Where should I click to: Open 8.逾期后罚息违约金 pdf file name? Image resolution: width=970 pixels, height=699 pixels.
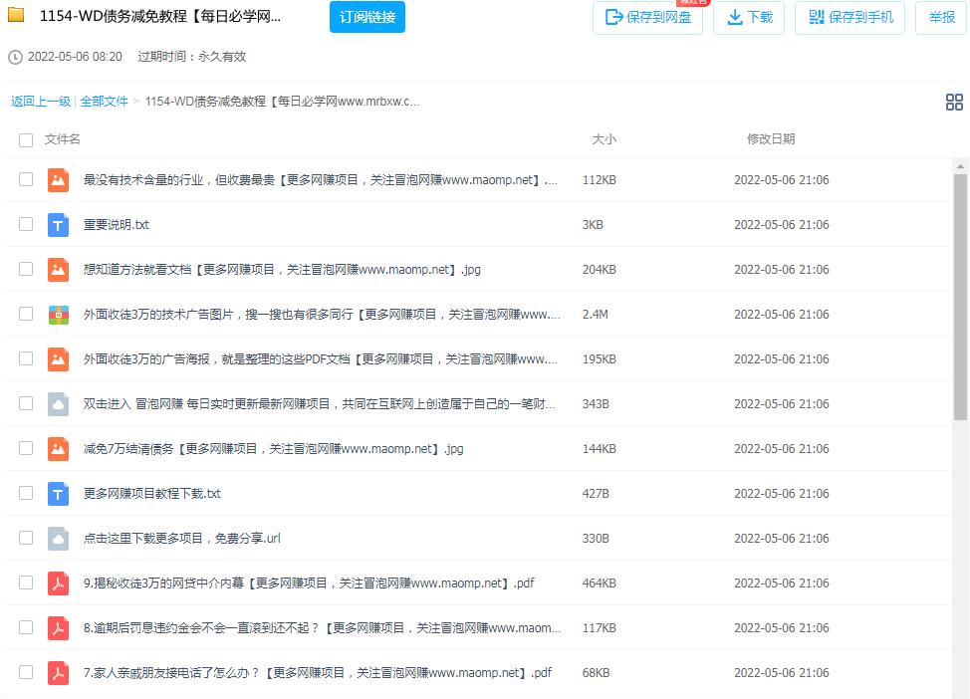click(x=323, y=628)
